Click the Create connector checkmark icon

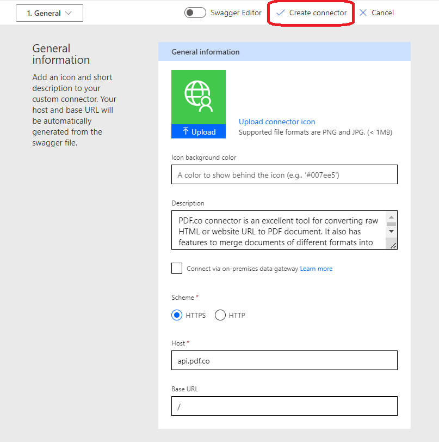(280, 13)
